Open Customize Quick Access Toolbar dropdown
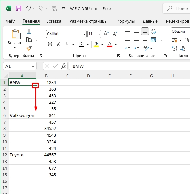 click(63, 8)
